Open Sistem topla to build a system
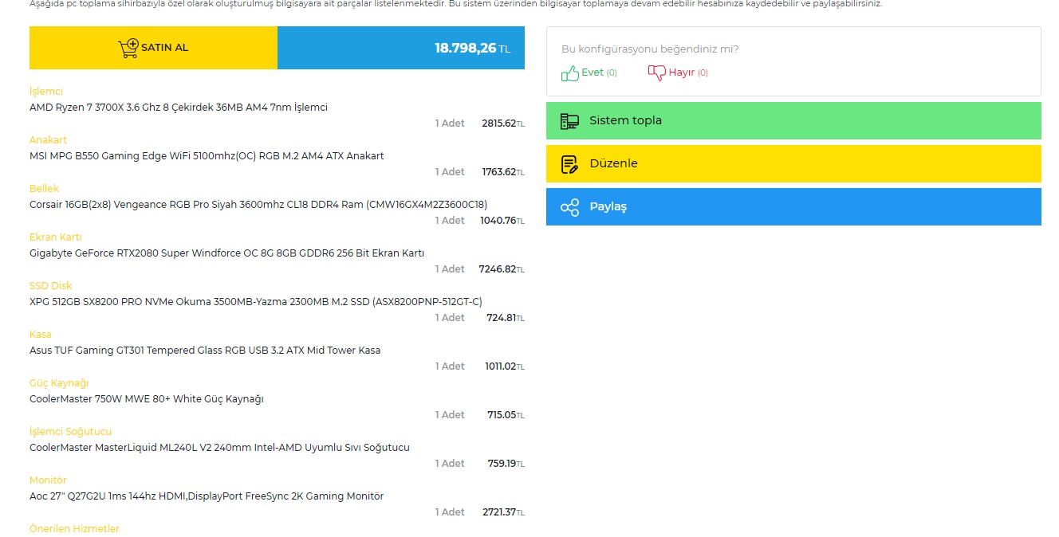 tap(793, 121)
